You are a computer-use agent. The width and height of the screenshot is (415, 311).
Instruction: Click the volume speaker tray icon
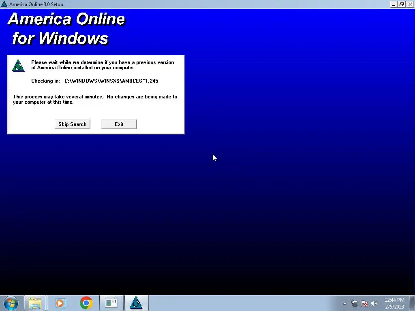(374, 303)
